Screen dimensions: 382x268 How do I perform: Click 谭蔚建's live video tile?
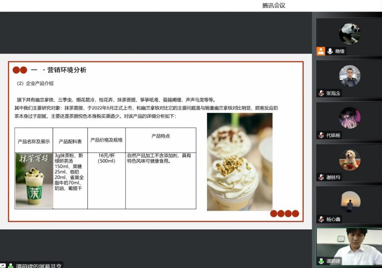[x=349, y=244]
